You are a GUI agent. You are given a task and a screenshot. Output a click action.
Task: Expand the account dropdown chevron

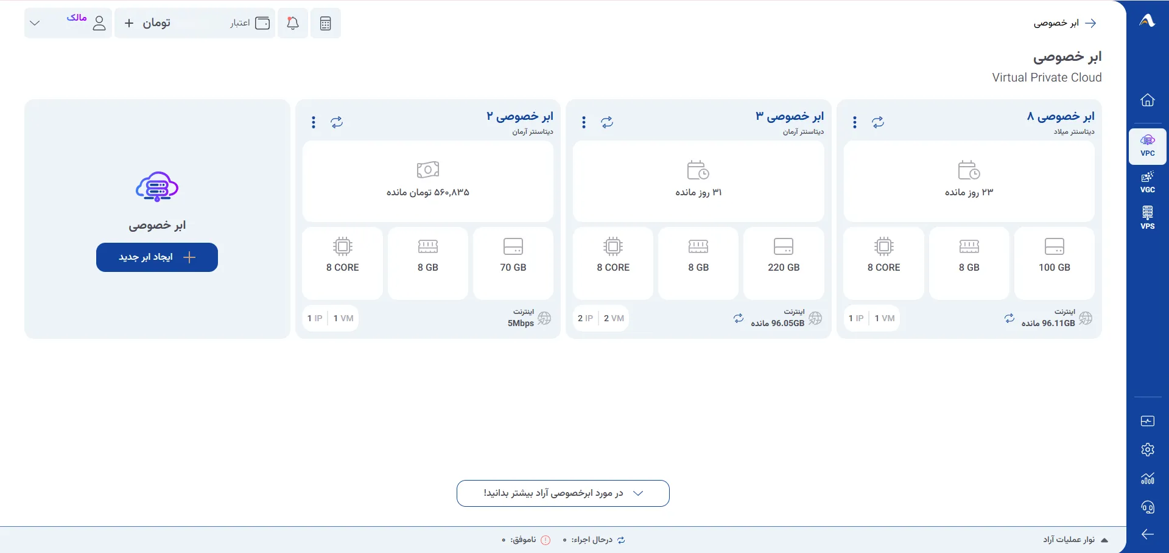35,23
